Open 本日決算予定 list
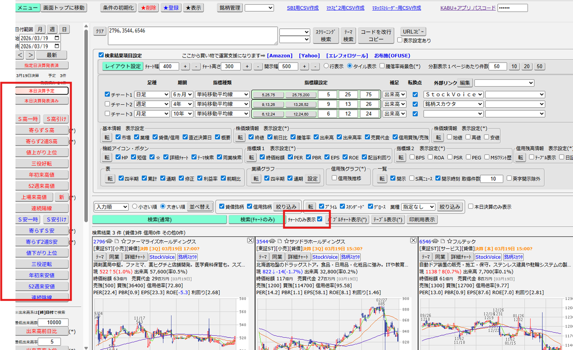The image size is (573, 350). tap(42, 91)
